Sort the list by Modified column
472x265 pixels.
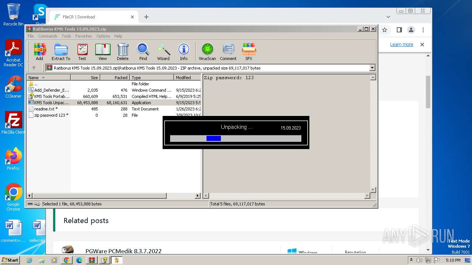click(x=187, y=78)
